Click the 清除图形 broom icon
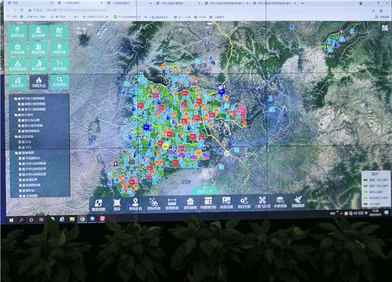392x282 pixels. click(x=298, y=203)
